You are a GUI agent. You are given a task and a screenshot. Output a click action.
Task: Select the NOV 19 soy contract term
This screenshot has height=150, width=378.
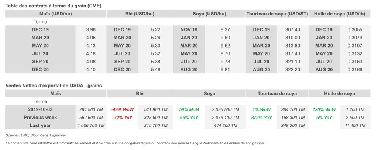tap(189, 29)
